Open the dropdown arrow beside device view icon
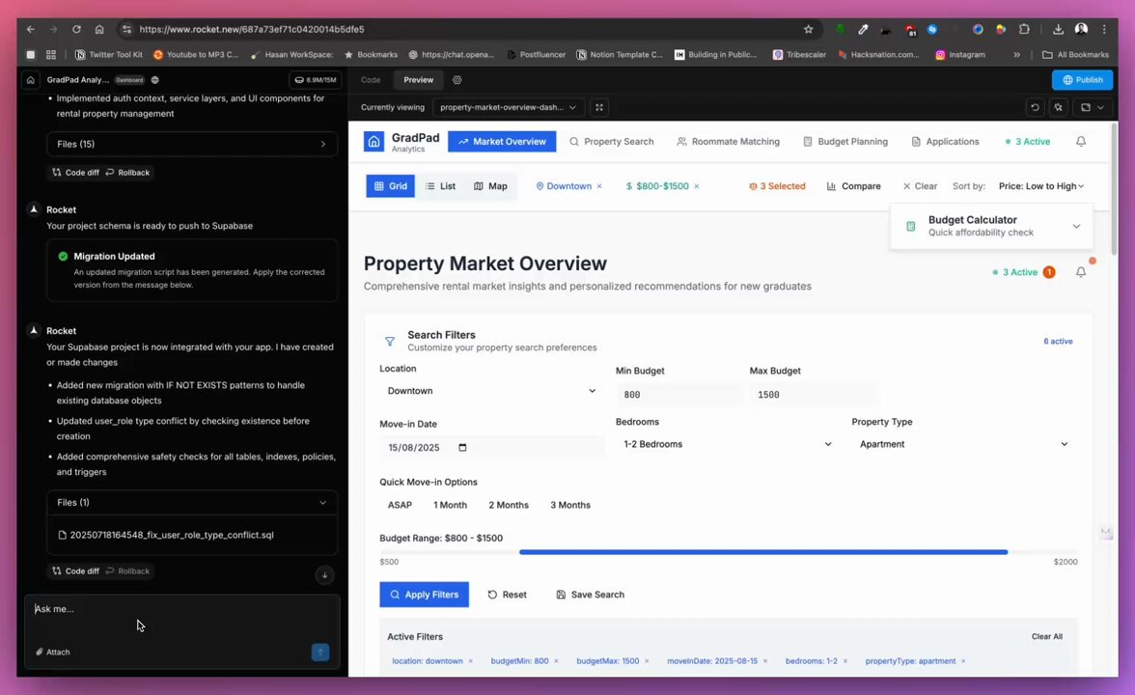The height and width of the screenshot is (695, 1135). coord(1100,107)
